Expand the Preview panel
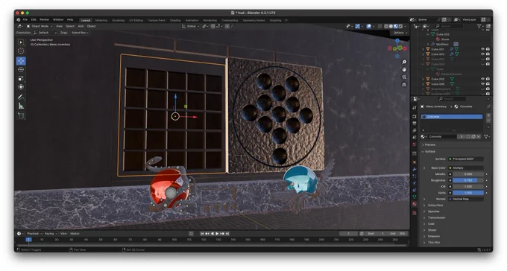Screen dimensions: 507x271 click(429, 144)
